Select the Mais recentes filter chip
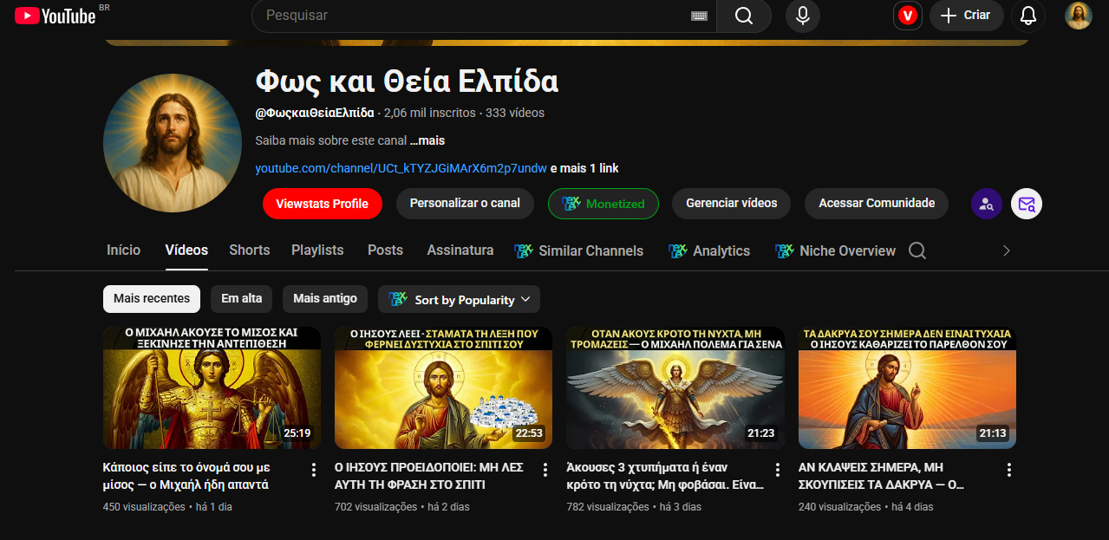The height and width of the screenshot is (540, 1109). tap(152, 298)
